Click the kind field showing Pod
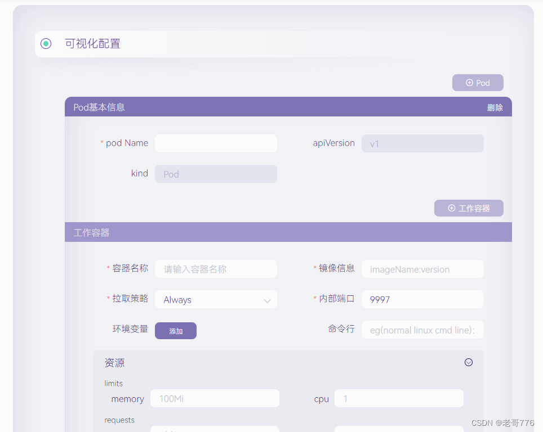 click(x=216, y=174)
